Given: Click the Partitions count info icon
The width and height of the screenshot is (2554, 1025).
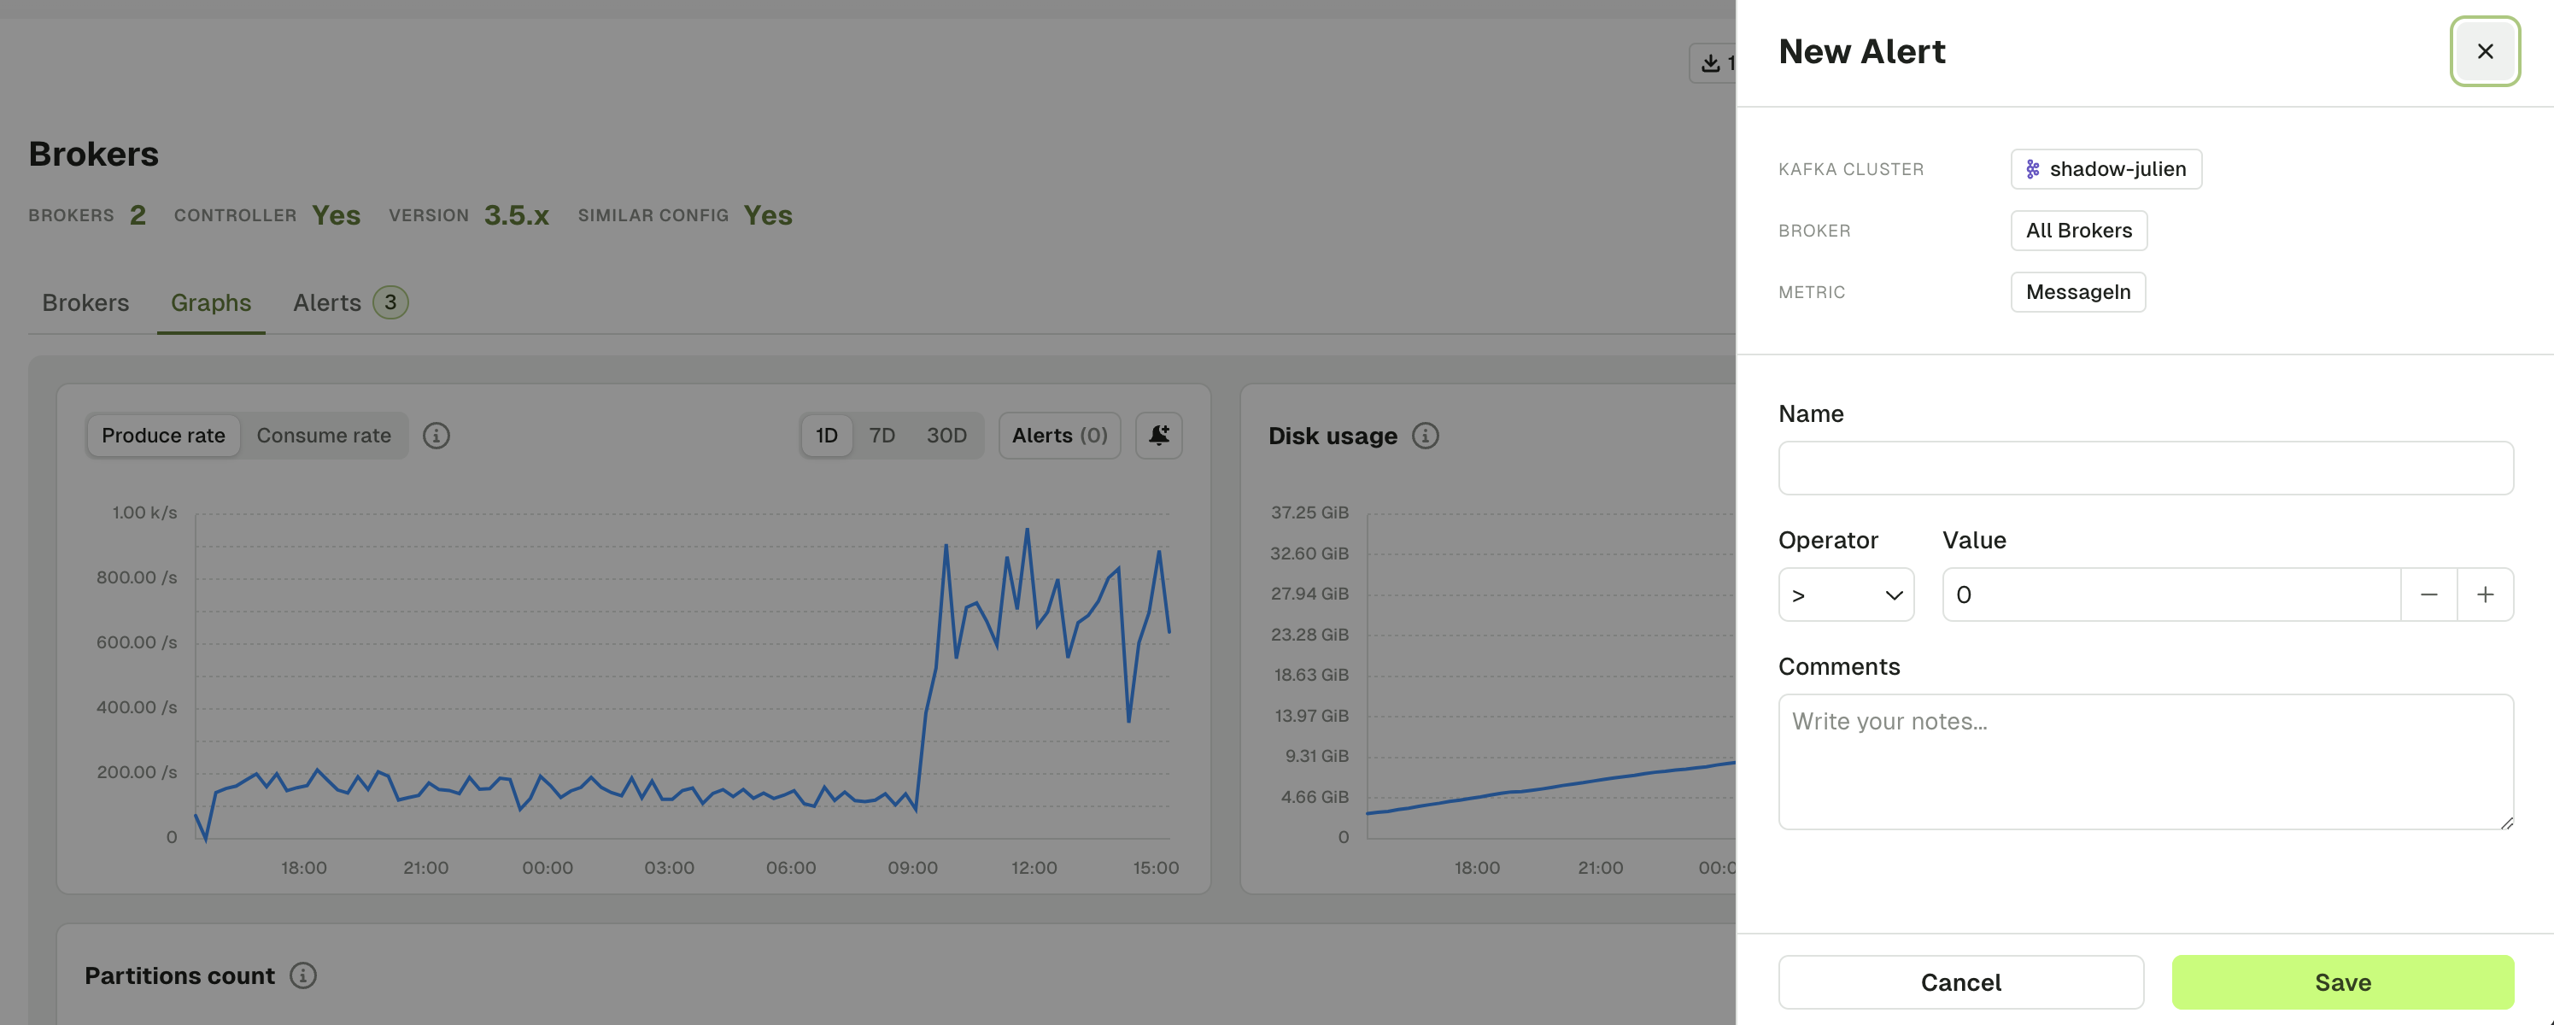Looking at the screenshot, I should pos(303,975).
